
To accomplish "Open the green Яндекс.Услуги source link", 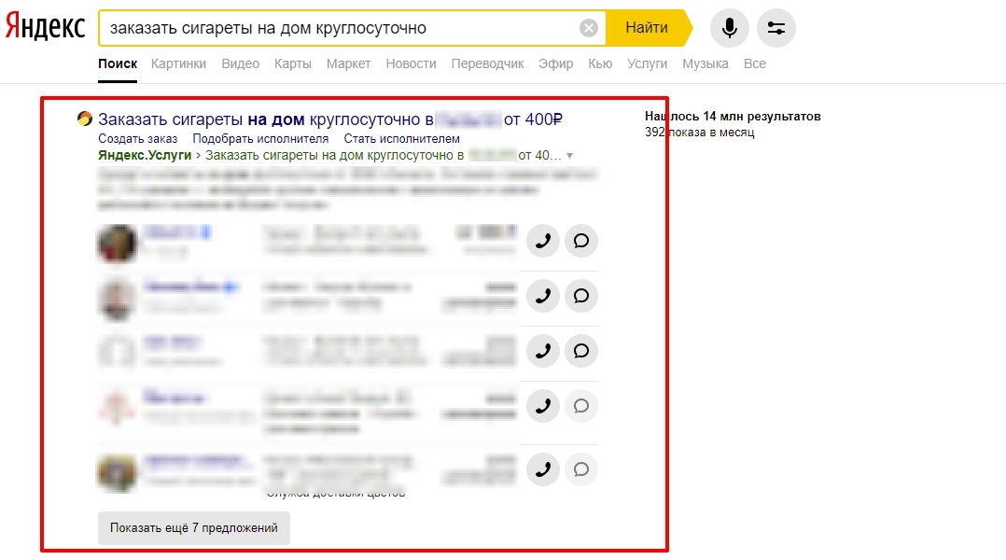I will (x=145, y=155).
